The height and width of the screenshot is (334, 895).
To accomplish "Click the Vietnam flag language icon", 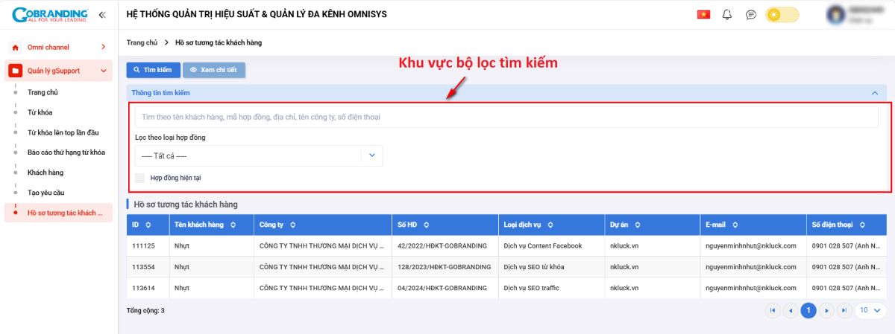I will coord(703,15).
